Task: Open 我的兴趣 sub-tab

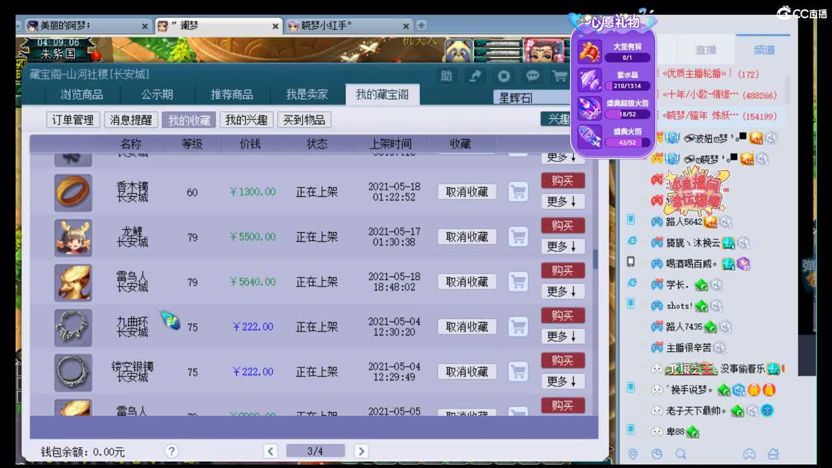Action: [x=246, y=120]
